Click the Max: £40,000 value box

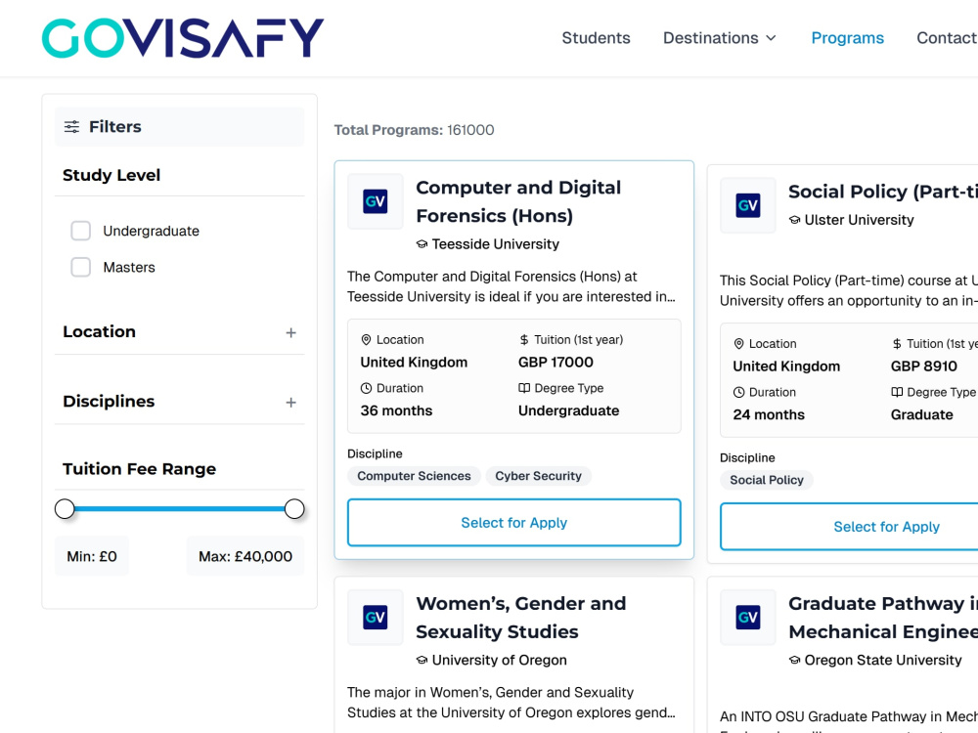tap(245, 556)
